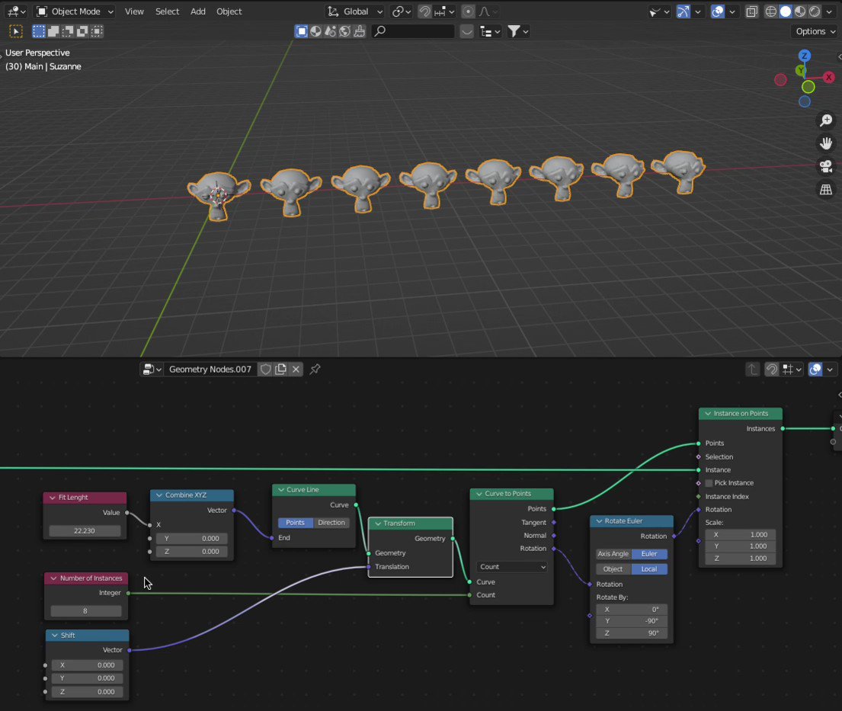This screenshot has height=711, width=842.
Task: Toggle node editor overlays button
Action: (x=815, y=370)
